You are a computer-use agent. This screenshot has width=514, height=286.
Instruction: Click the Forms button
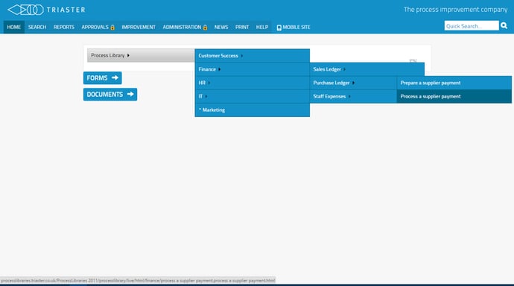click(102, 77)
